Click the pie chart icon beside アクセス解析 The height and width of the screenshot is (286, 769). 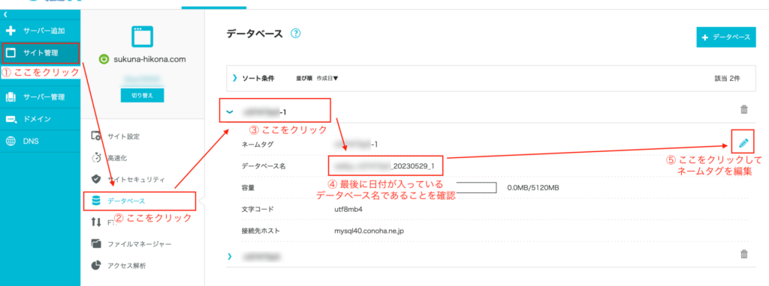pyautogui.click(x=96, y=266)
